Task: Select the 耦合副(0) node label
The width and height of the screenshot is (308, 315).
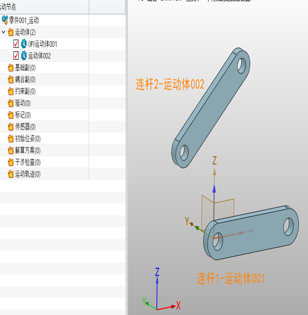Action: 25,80
